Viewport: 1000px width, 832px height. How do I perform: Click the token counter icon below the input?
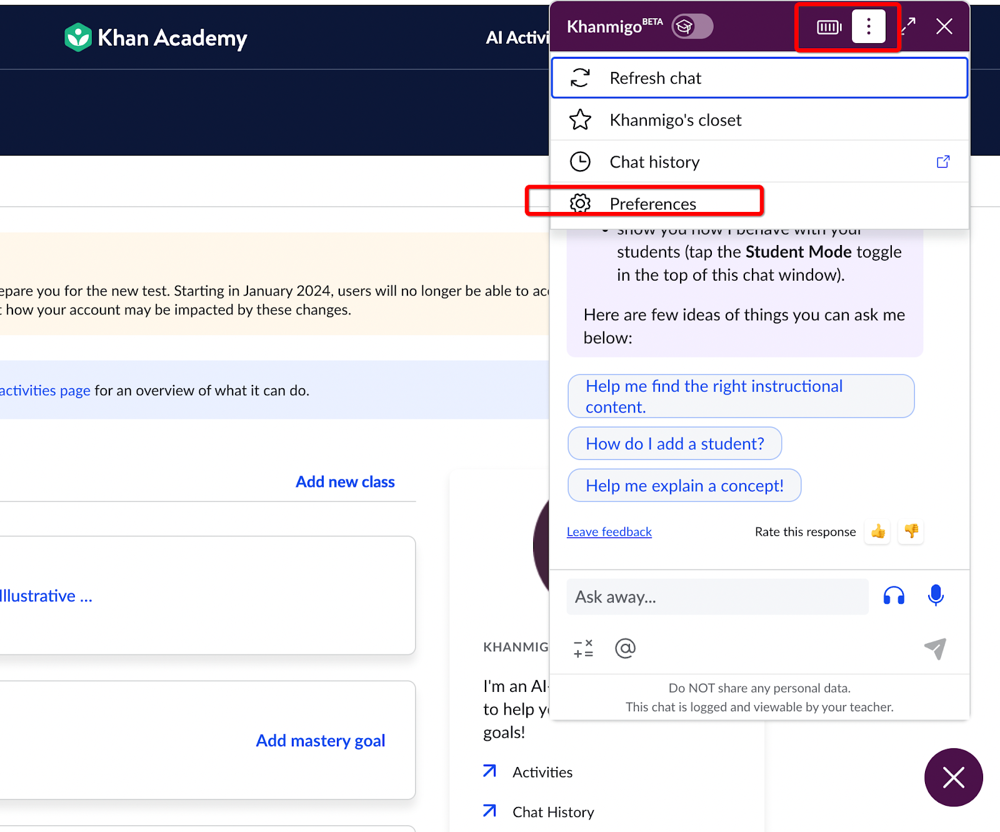[582, 648]
